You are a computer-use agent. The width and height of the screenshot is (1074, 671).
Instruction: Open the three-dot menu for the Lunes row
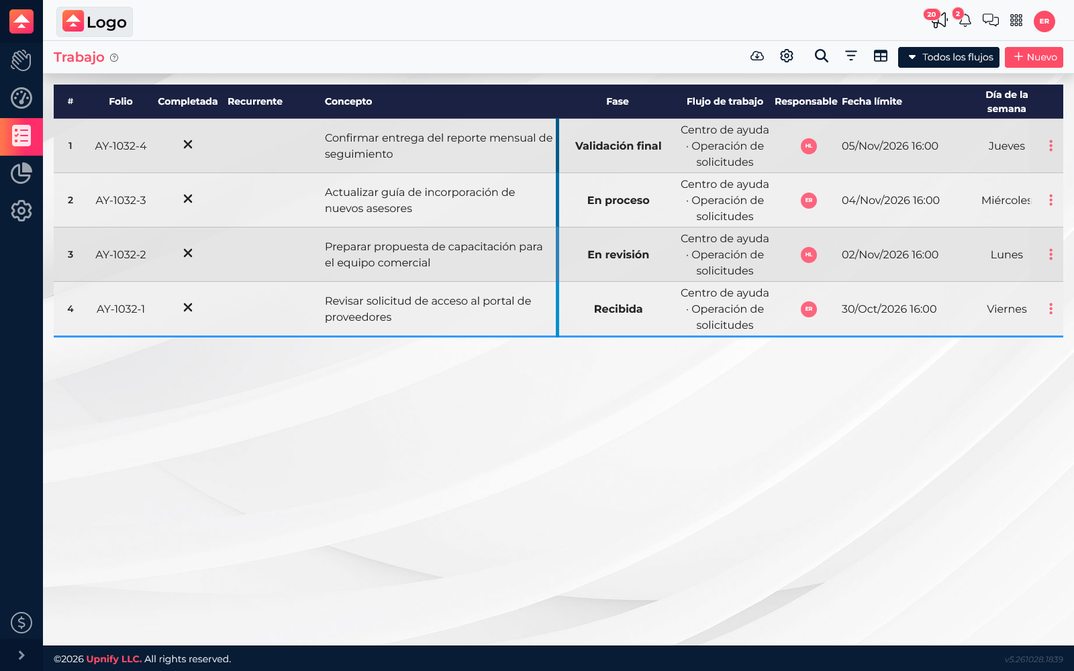coord(1051,254)
